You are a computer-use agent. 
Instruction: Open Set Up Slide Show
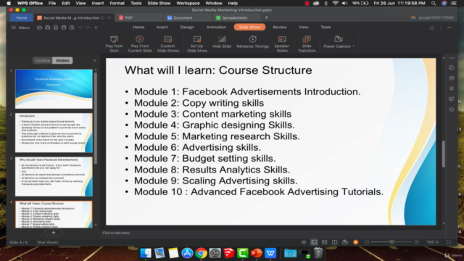196,44
